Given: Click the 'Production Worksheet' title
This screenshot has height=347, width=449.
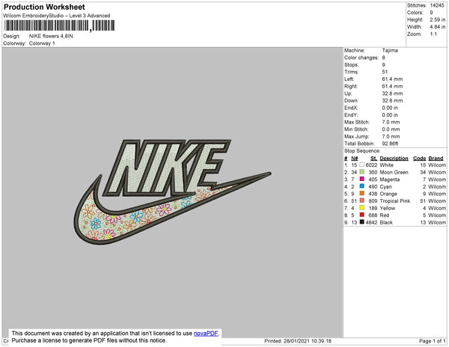Looking at the screenshot, I should coord(44,7).
